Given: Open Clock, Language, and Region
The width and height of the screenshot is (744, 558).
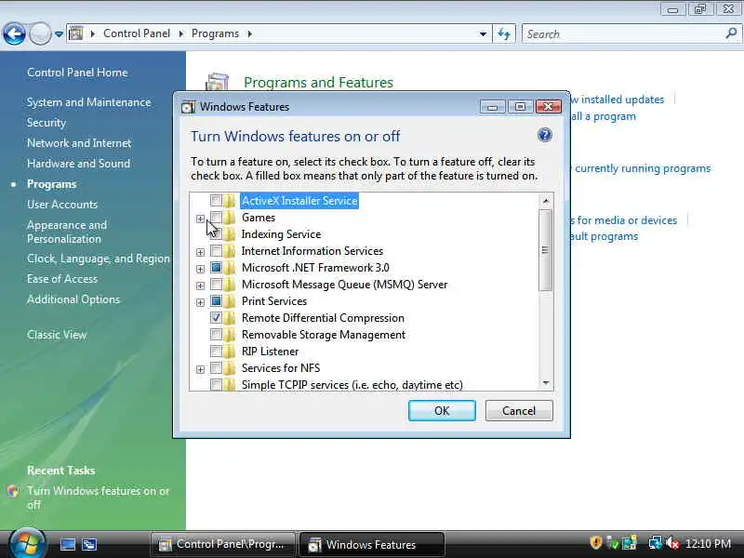Looking at the screenshot, I should [x=99, y=259].
